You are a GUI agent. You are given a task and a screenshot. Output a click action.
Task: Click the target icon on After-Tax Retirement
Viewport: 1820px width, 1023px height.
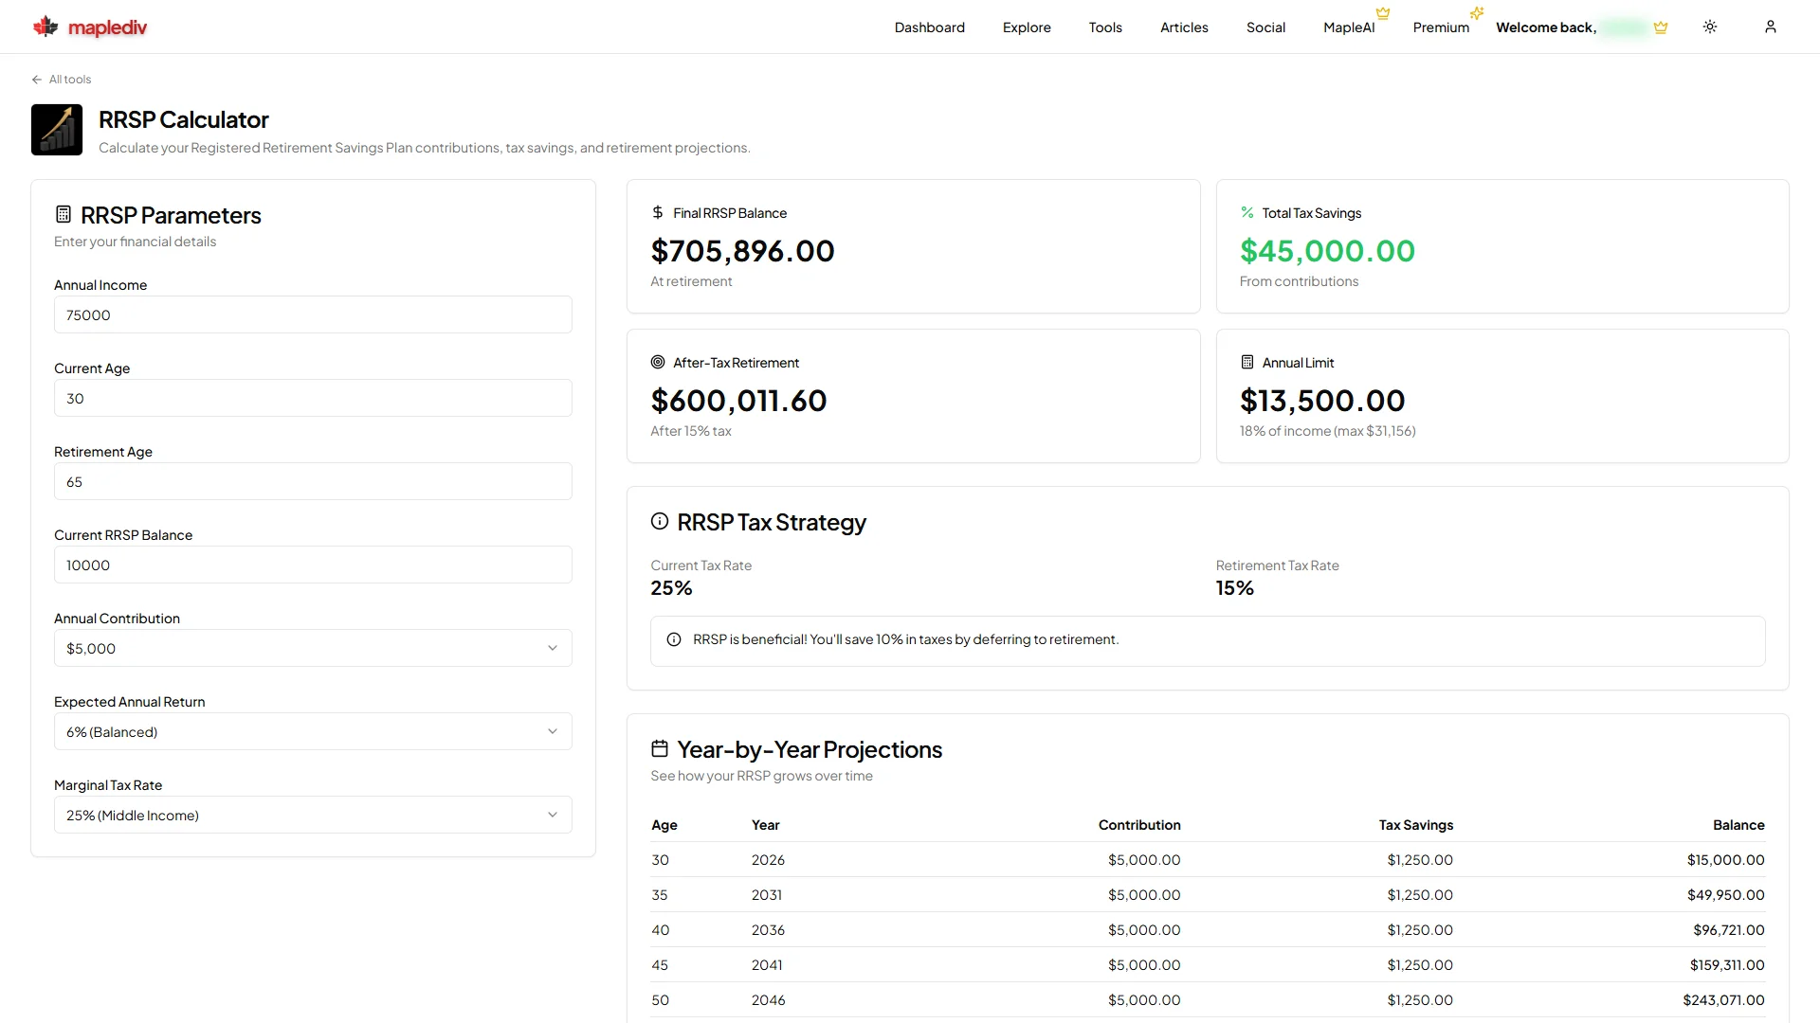point(658,363)
